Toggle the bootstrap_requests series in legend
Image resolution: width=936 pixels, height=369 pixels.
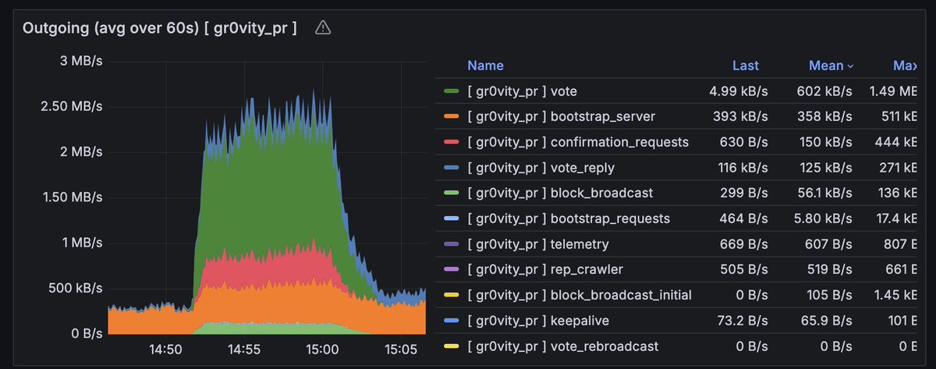[568, 218]
